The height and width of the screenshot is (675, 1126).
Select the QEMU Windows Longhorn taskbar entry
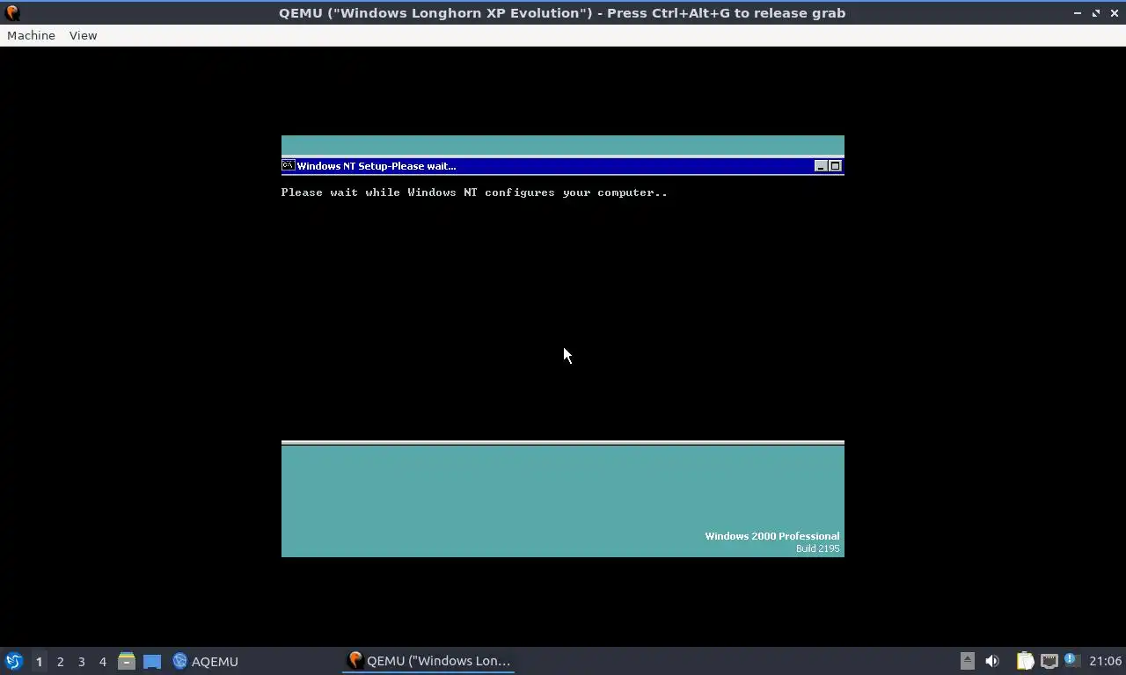click(428, 661)
